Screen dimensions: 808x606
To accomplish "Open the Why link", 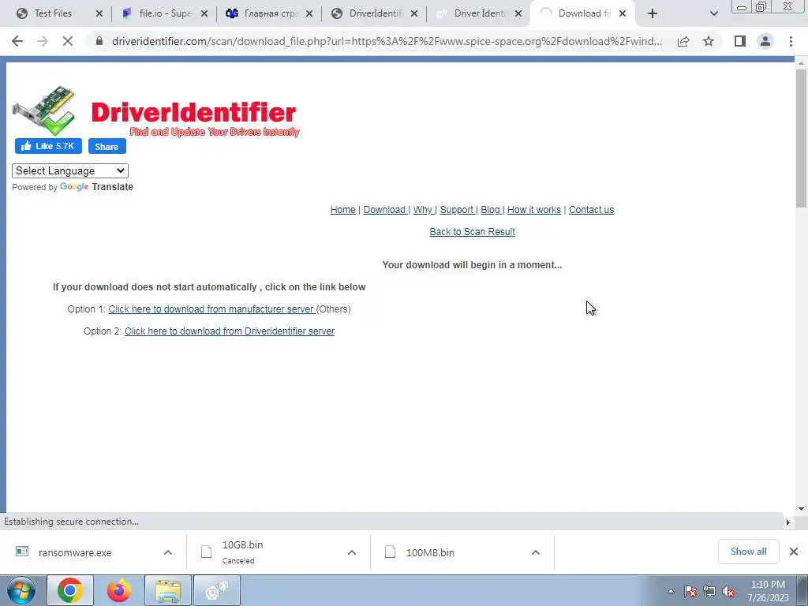I will click(424, 210).
